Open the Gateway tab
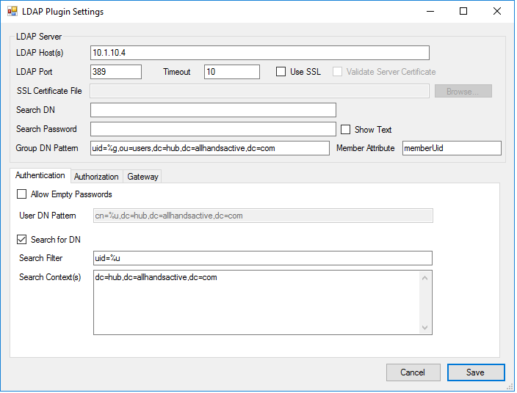The image size is (517, 393). tap(142, 177)
